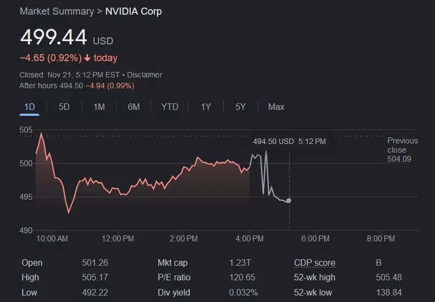Click the Previous close 504.09 label
Screen dimensions: 435x302
click(402, 150)
